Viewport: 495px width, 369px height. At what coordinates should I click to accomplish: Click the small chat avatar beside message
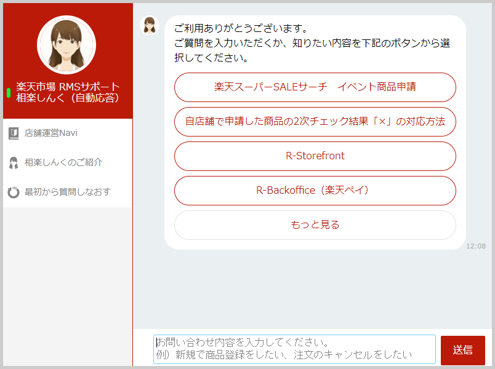150,25
